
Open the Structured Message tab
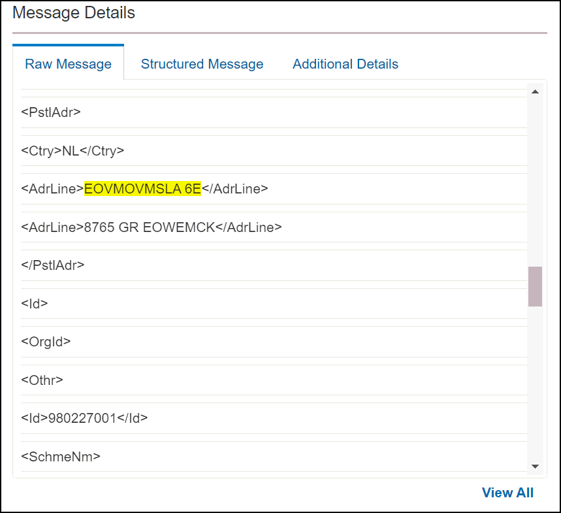coord(202,64)
